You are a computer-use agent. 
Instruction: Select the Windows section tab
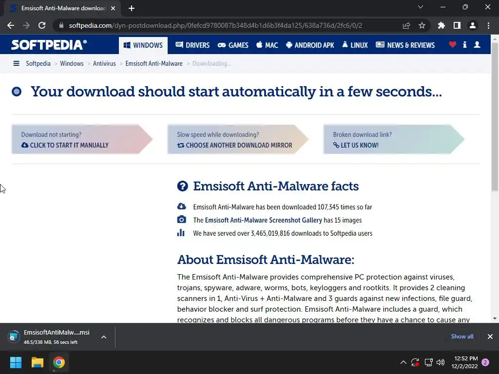(x=143, y=45)
